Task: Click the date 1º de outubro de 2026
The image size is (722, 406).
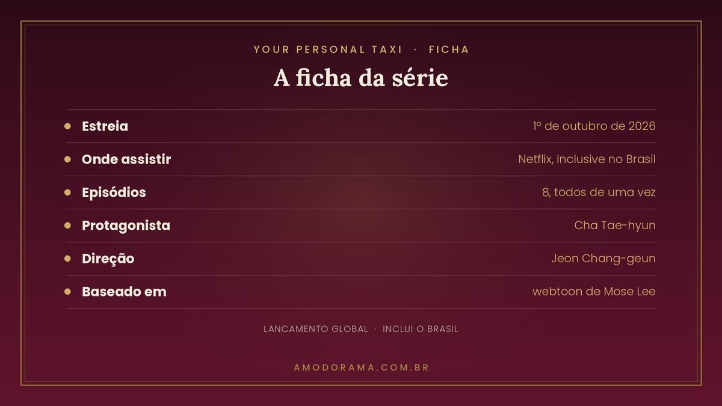Action: [x=594, y=126]
